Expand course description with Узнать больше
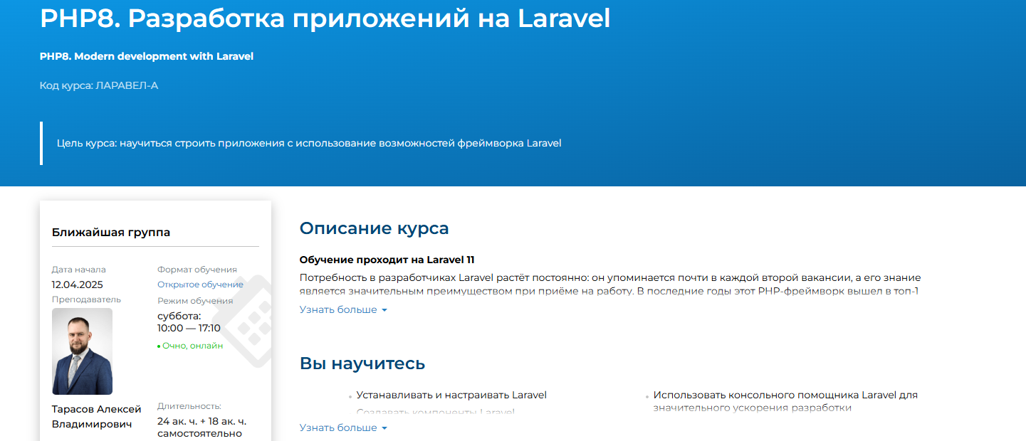The image size is (1026, 441). [343, 310]
